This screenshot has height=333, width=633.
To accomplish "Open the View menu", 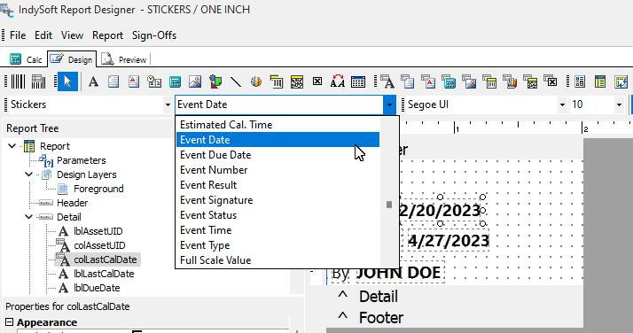I will pyautogui.click(x=73, y=35).
